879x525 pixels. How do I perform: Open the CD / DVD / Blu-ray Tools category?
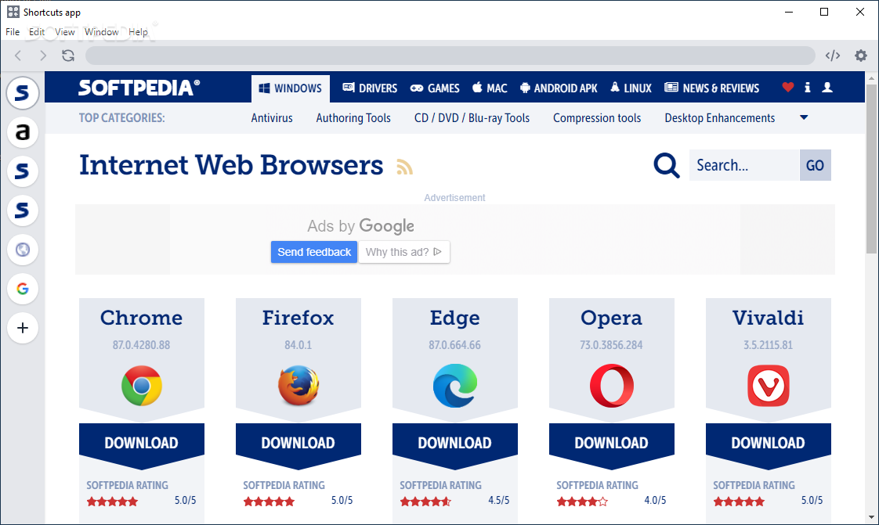click(472, 118)
